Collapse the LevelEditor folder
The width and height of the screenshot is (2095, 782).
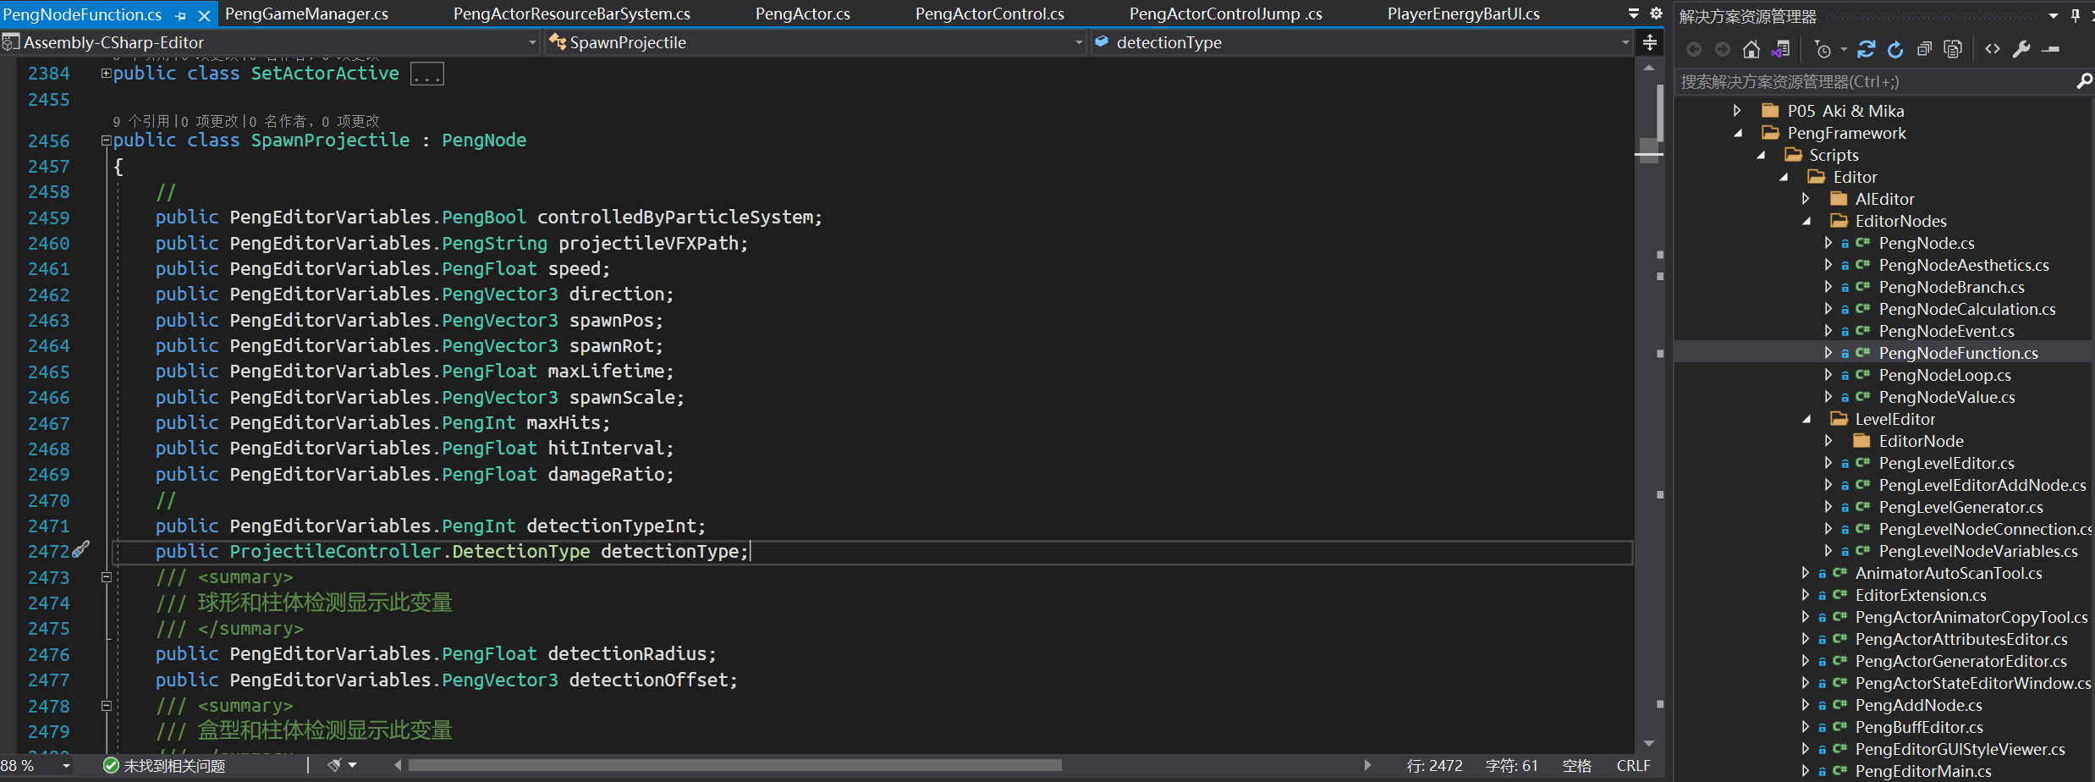1806,419
